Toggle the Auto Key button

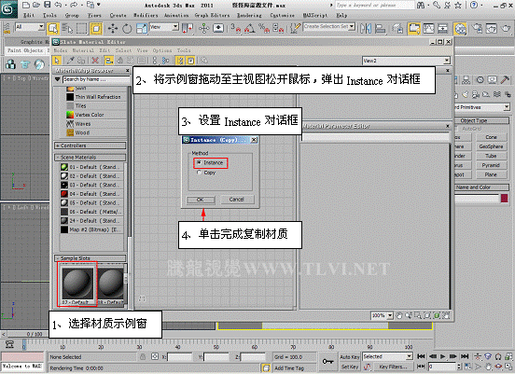click(x=350, y=357)
